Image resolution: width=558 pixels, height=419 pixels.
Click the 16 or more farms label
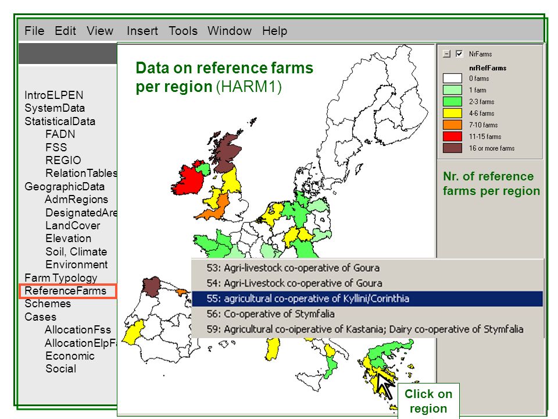click(x=492, y=148)
